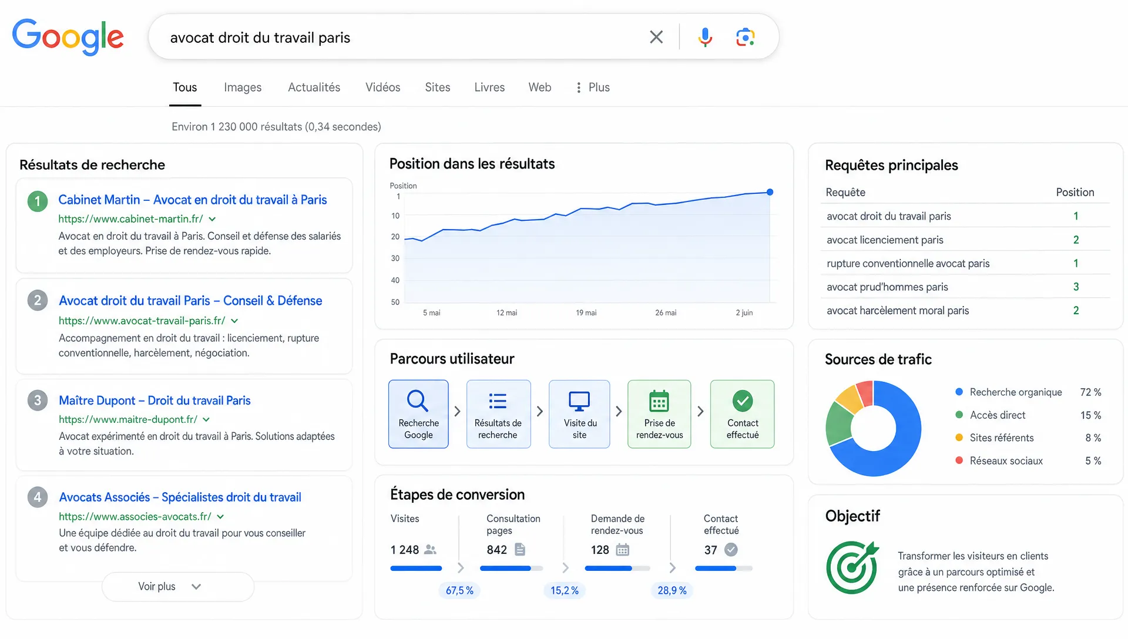Expand options next to maitre-dupont.fr URL

click(x=206, y=419)
